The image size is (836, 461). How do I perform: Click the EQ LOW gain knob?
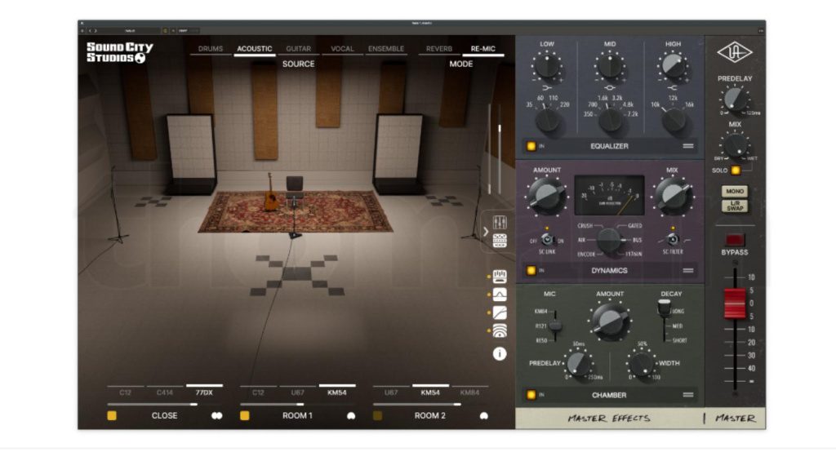coord(547,67)
